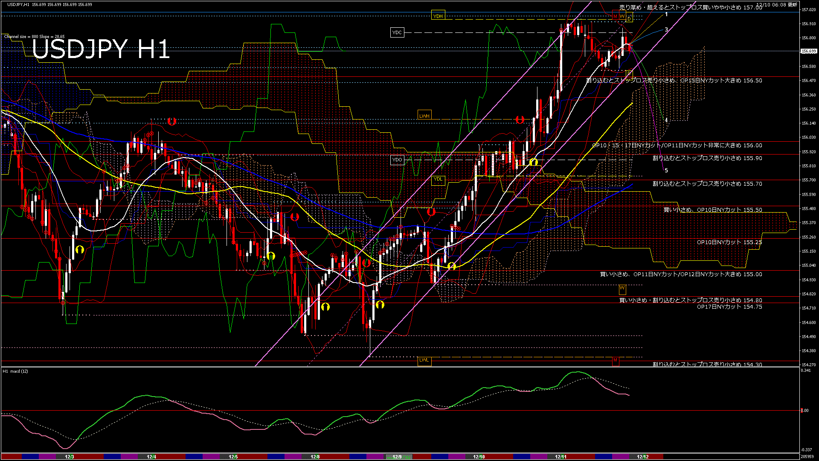This screenshot has height=461, width=819.
Task: Click the LWL label box
Action: pyautogui.click(x=424, y=361)
